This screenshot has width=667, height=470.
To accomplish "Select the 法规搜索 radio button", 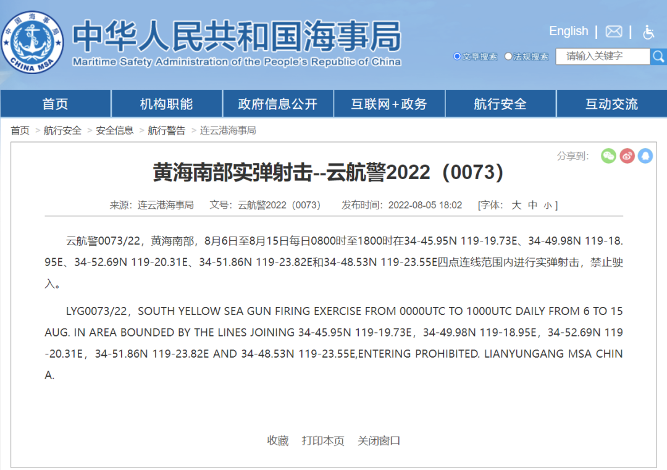I will (x=508, y=56).
